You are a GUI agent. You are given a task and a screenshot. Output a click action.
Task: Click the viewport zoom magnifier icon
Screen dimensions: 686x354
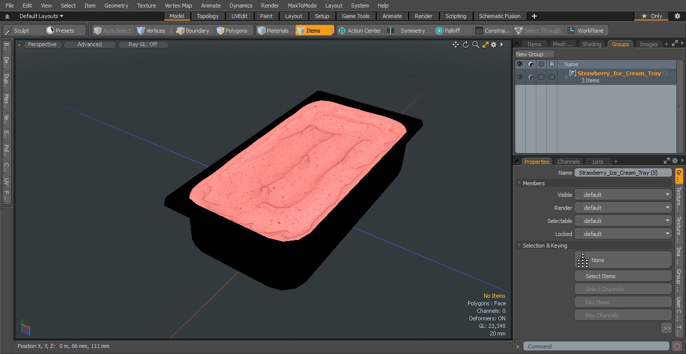[x=476, y=45]
